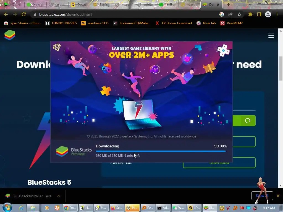The height and width of the screenshot is (212, 283).
Task: Click the Google icon in address bar
Action: click(222, 14)
